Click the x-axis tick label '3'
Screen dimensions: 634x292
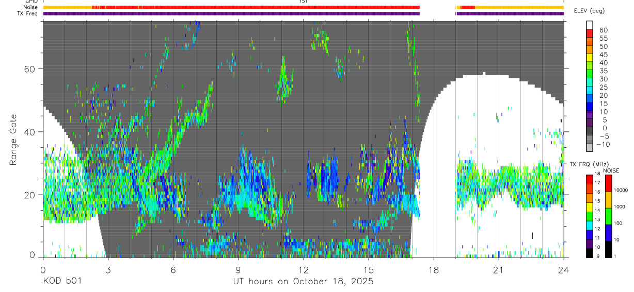click(x=108, y=269)
